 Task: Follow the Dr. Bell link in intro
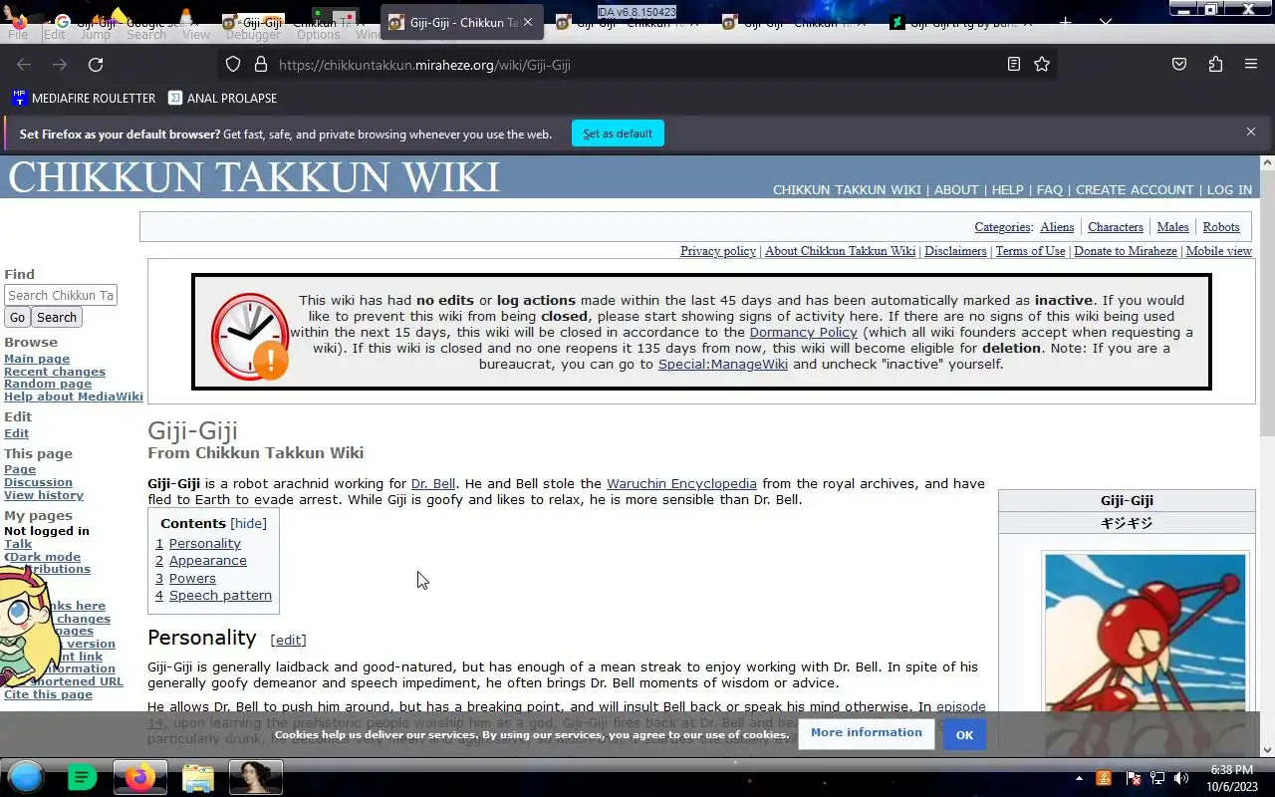click(x=433, y=483)
